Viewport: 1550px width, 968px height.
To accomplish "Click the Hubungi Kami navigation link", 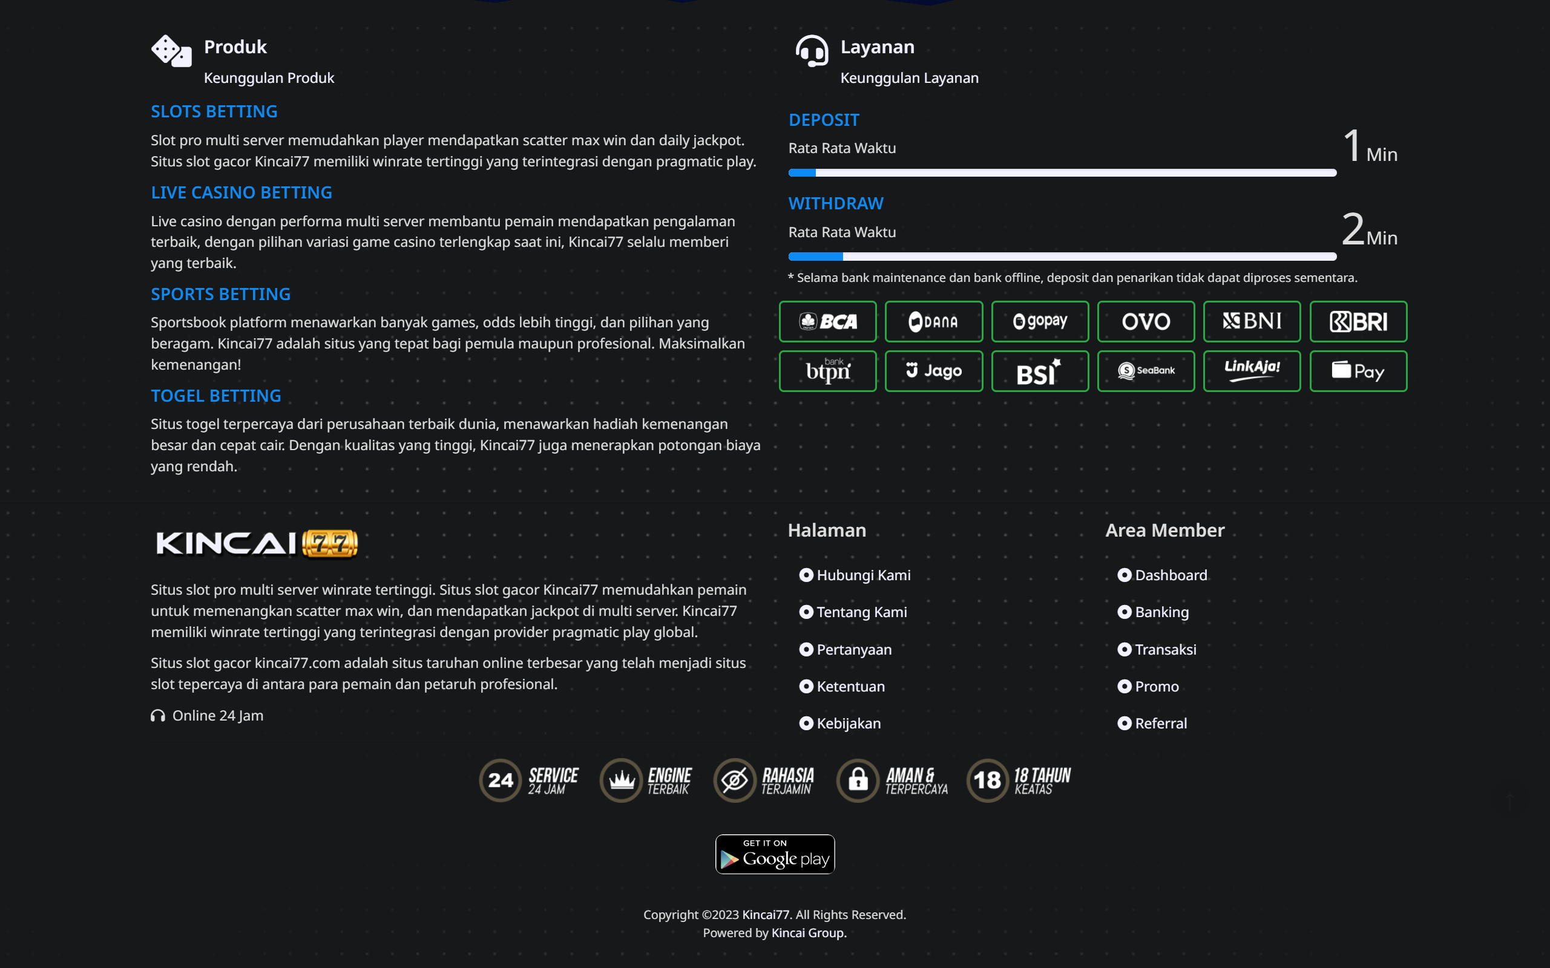I will pos(863,573).
